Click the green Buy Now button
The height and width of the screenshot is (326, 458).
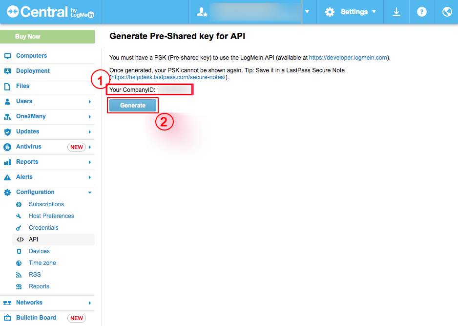(47, 37)
